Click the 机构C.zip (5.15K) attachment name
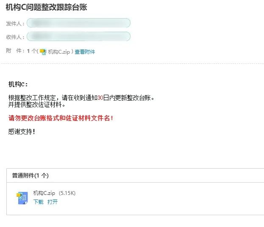The height and width of the screenshot is (227, 264). pyautogui.click(x=54, y=193)
